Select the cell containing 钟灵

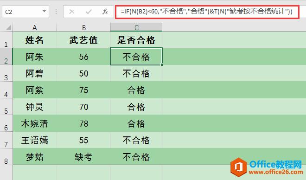tap(35, 107)
